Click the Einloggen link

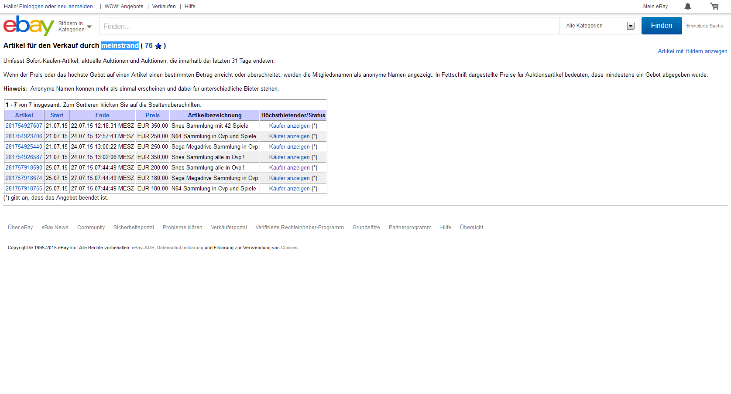tap(31, 7)
